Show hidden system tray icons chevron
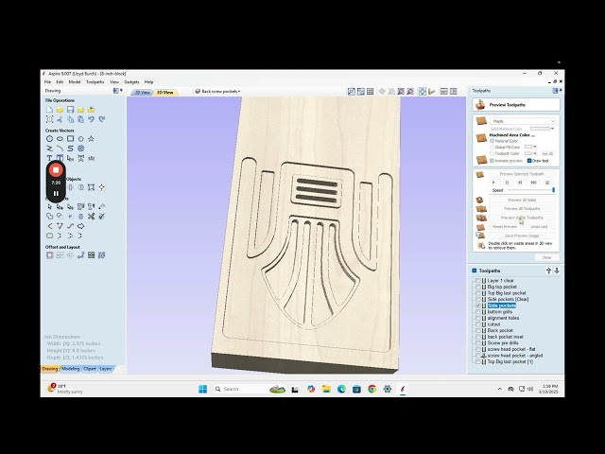 coord(500,389)
